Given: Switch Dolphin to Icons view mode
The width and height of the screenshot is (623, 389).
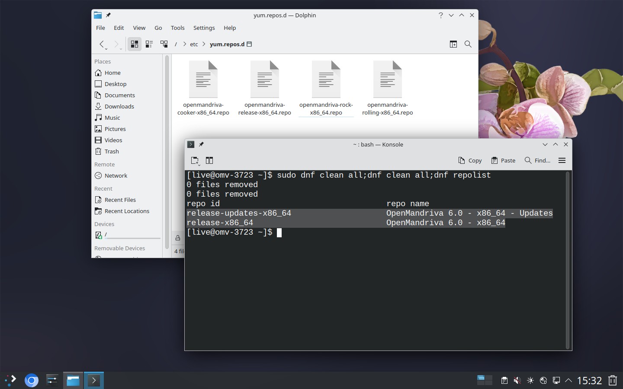Looking at the screenshot, I should (x=135, y=44).
